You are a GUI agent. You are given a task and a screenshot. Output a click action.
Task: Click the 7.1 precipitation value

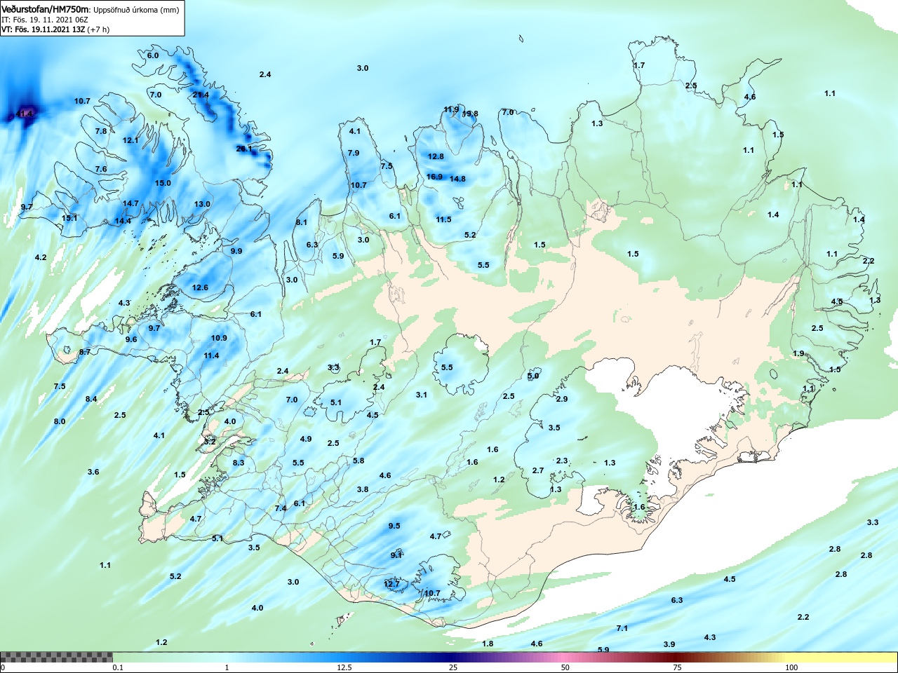tap(622, 628)
